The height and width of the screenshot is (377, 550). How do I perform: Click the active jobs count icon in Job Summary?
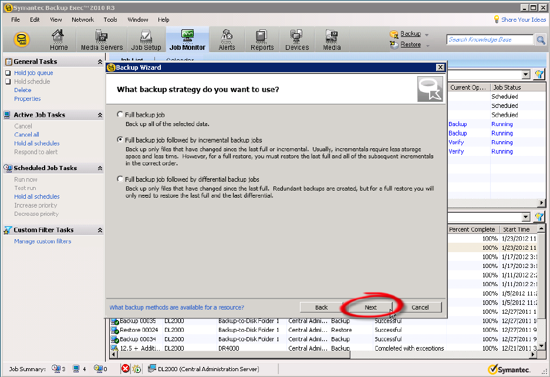point(76,369)
